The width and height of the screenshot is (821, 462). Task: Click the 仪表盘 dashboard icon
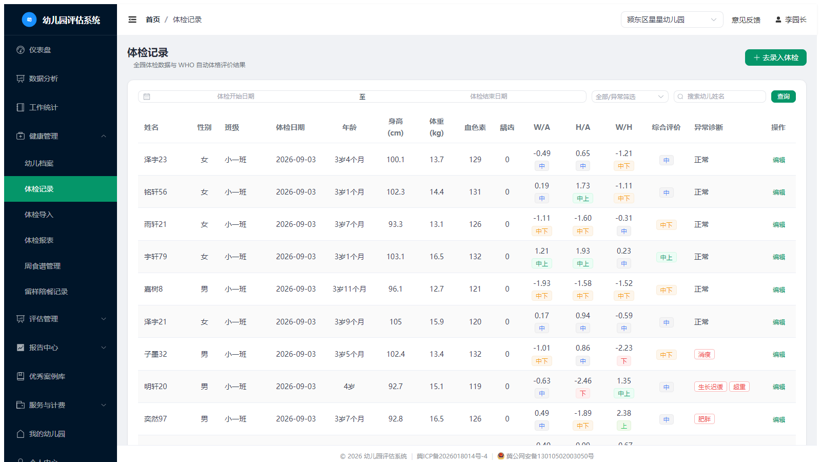coord(21,50)
